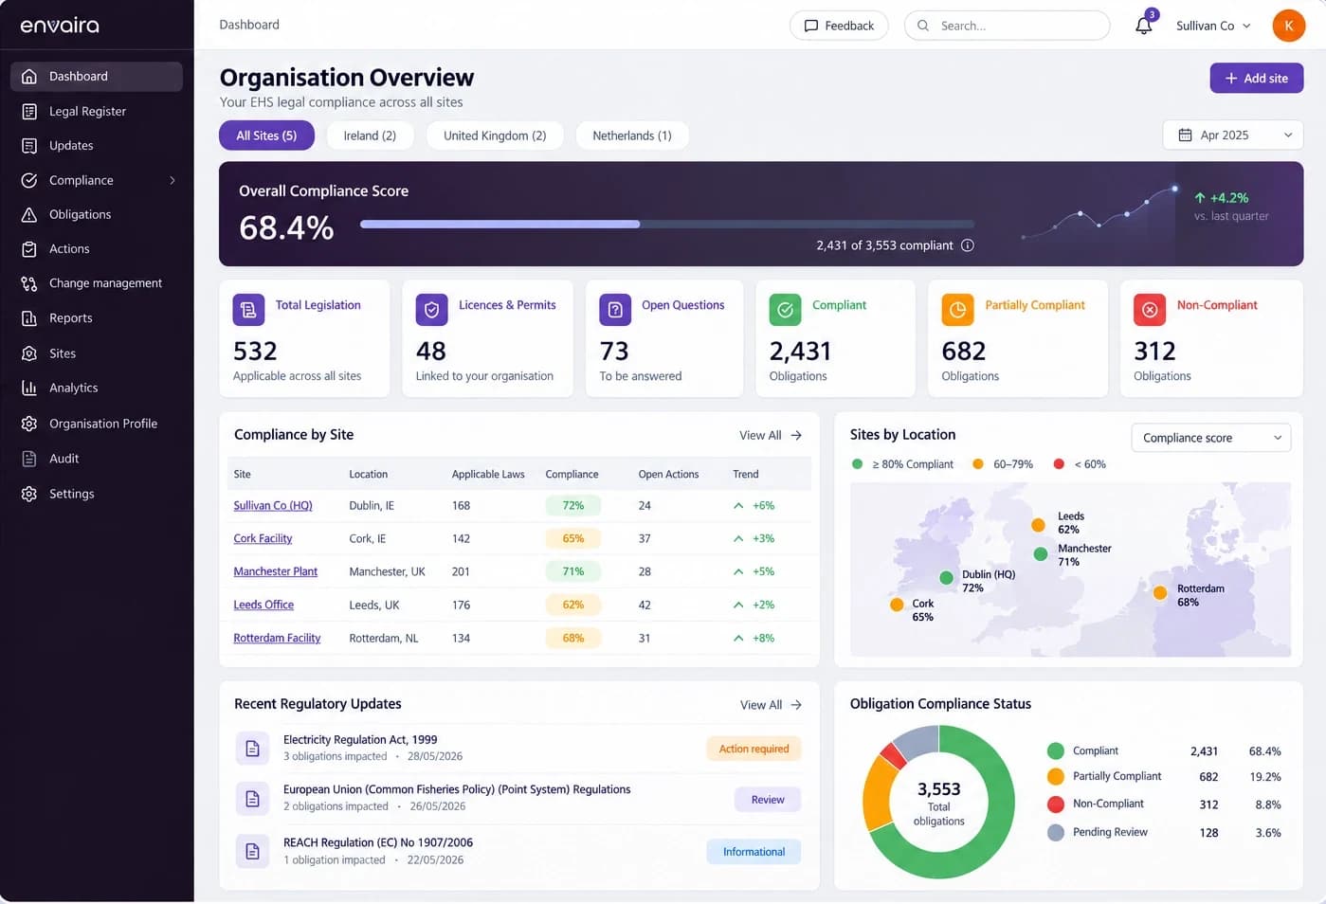Click the Reports icon in sidebar

coord(29,318)
